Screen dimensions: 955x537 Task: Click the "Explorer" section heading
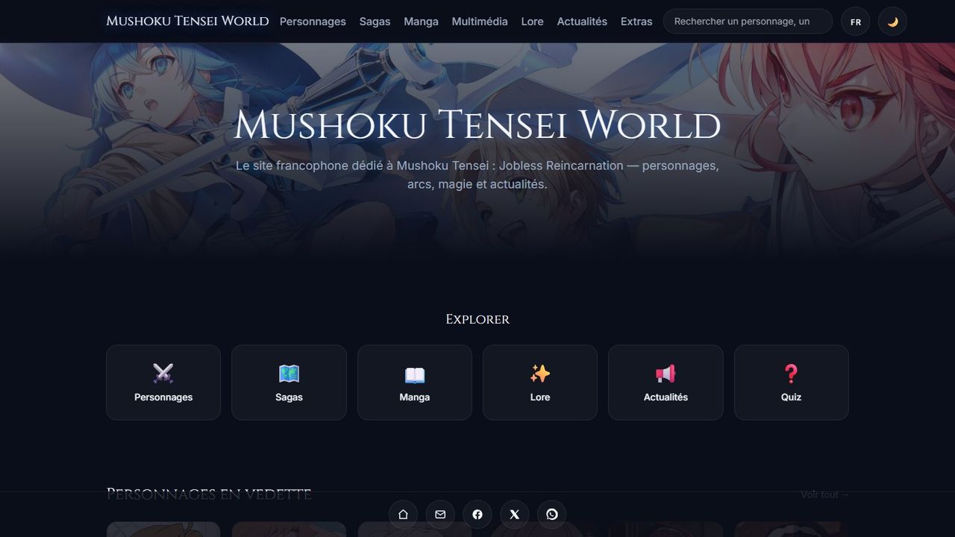click(x=477, y=319)
